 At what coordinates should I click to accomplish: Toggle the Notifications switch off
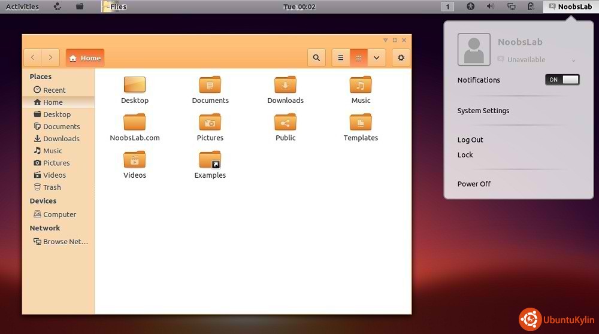tap(562, 80)
